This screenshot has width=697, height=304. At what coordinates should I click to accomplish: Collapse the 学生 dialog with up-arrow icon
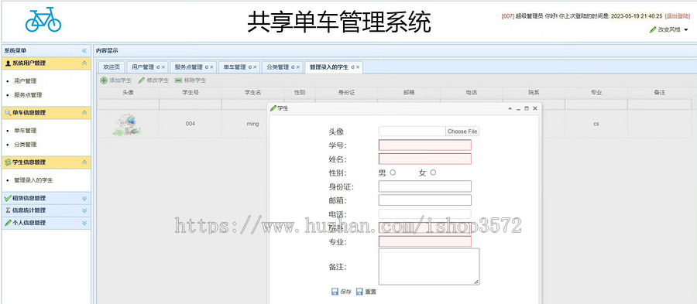click(510, 108)
